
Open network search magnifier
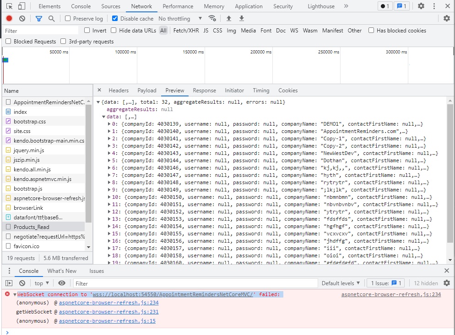(51, 19)
